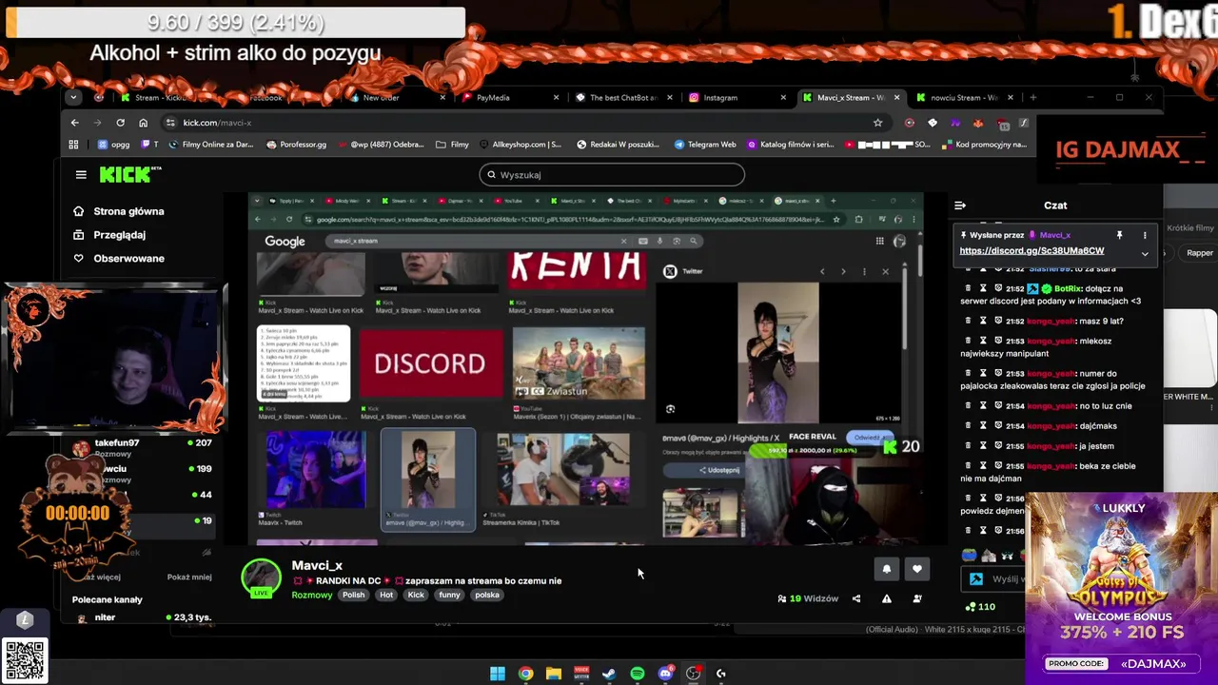The height and width of the screenshot is (685, 1218).
Task: Open the Kick hamburger sidebar menu
Action: coord(81,174)
